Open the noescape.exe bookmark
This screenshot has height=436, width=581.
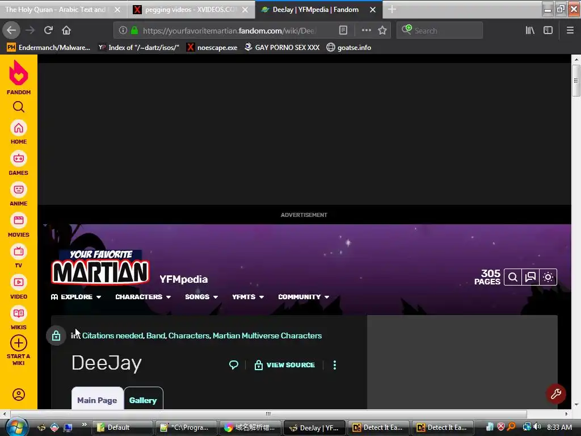pos(212,48)
